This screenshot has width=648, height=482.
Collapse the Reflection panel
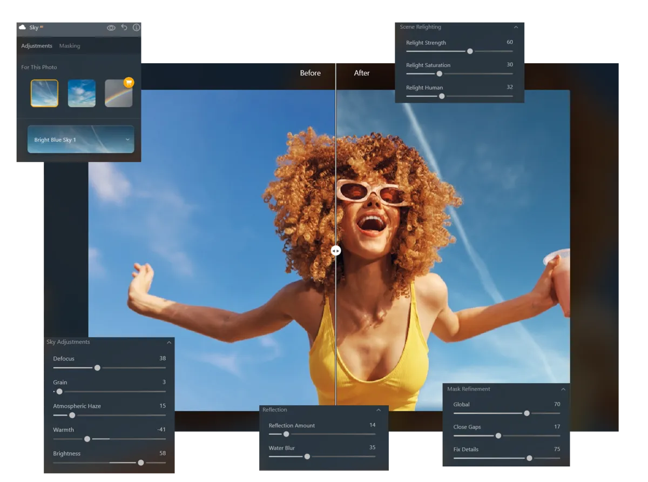coord(379,410)
